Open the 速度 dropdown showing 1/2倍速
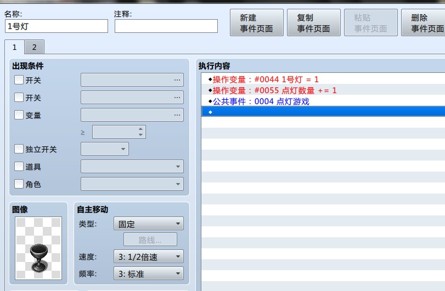Viewport: 445px width, 291px height. click(x=149, y=256)
